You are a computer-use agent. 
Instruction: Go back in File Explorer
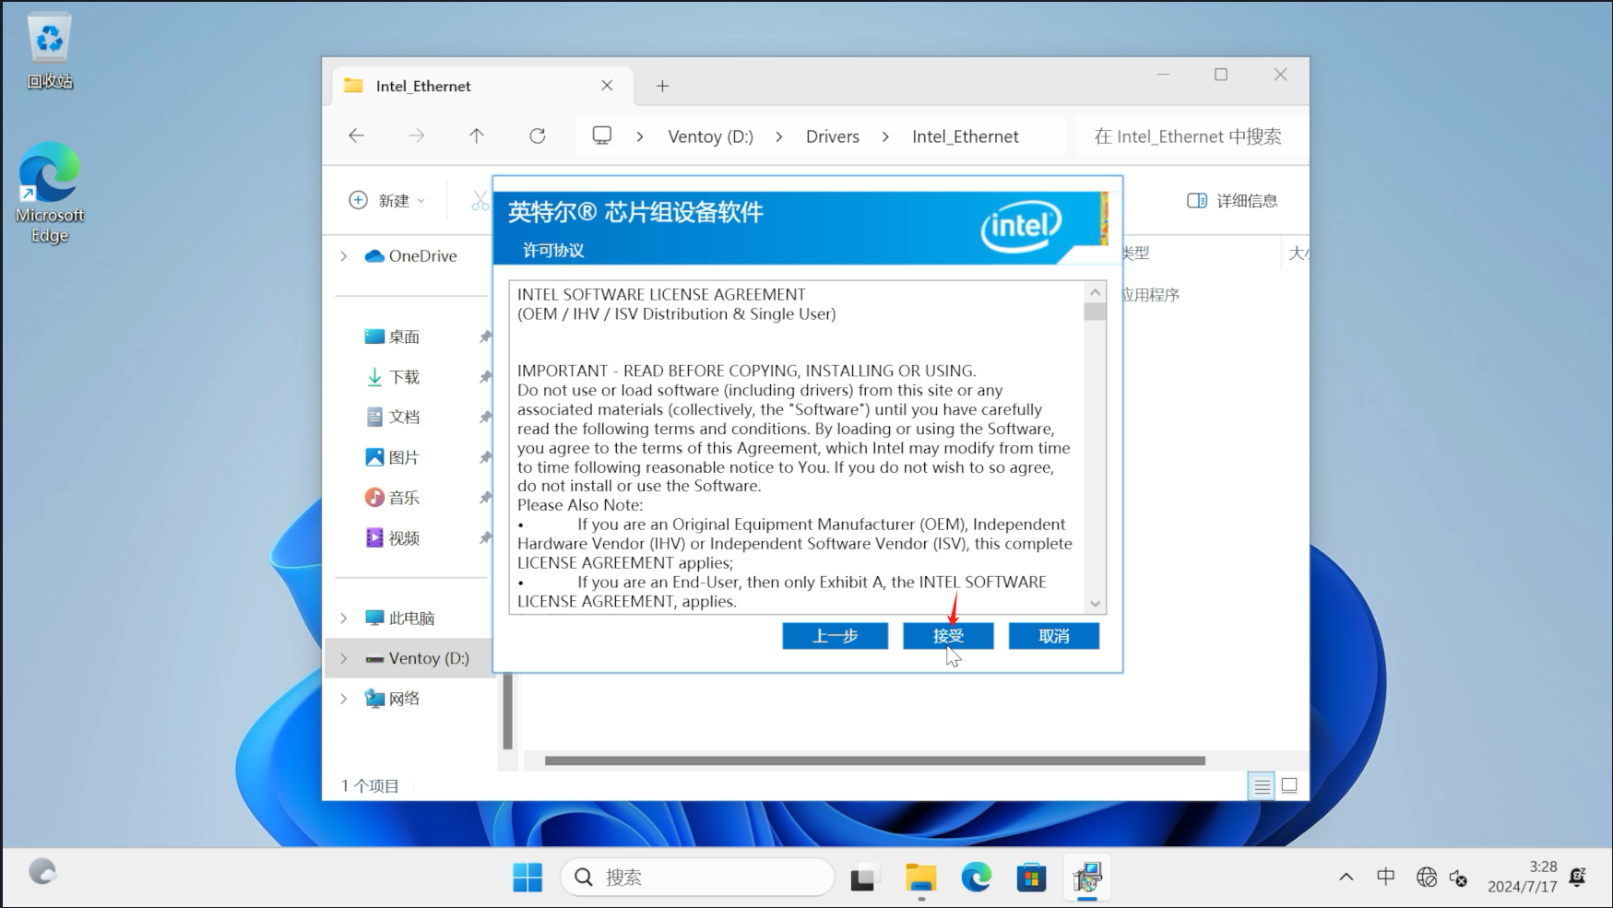[357, 136]
